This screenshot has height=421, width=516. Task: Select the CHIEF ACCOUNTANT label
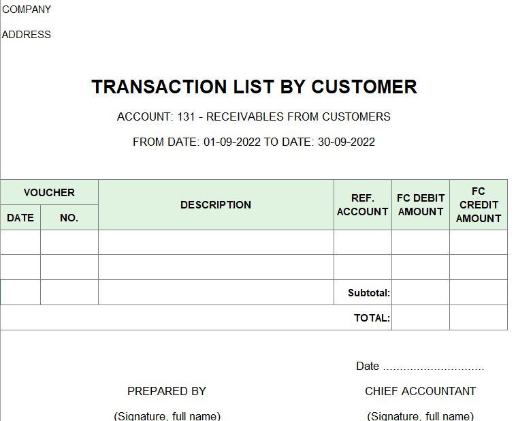click(420, 391)
